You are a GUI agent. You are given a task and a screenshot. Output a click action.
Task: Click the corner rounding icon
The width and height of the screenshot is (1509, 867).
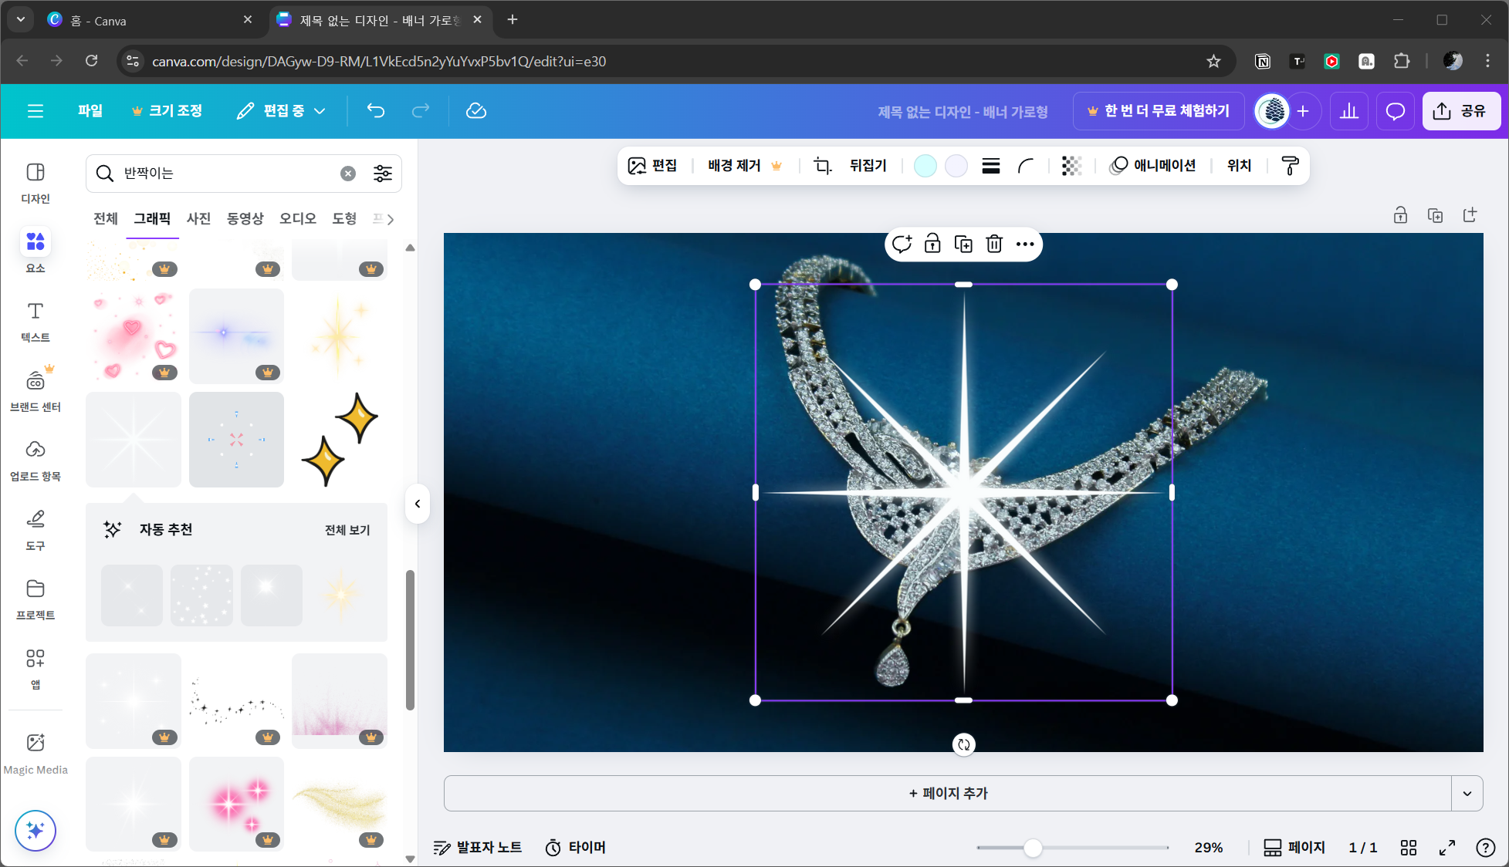pos(1026,166)
